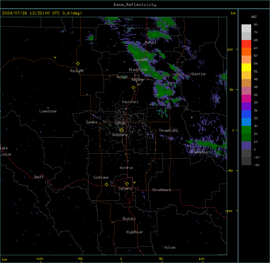Pick the yellow 51-54 dBZ legend band
Screen dimensions: 270x263
click(246, 67)
